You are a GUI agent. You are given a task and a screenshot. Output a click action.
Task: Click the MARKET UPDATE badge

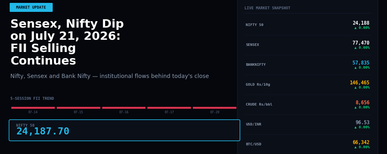pyautogui.click(x=31, y=7)
